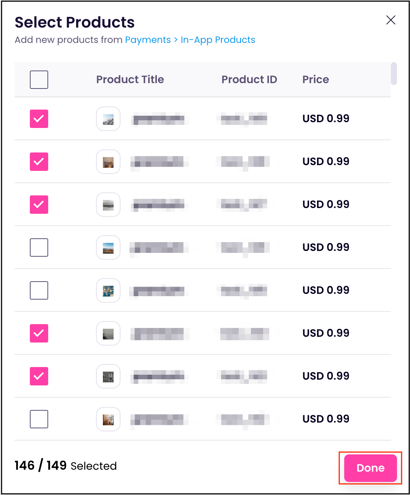Uncheck the third product row checkbox
Viewport: 410px width, 495px height.
click(39, 205)
